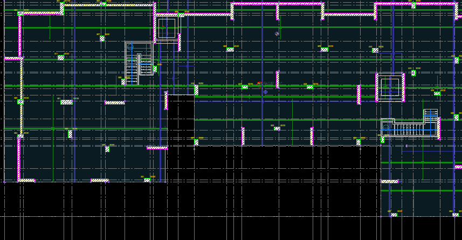Pick the square shaft above the left staircase
Screen dimensions: 462x240
(x=167, y=29)
